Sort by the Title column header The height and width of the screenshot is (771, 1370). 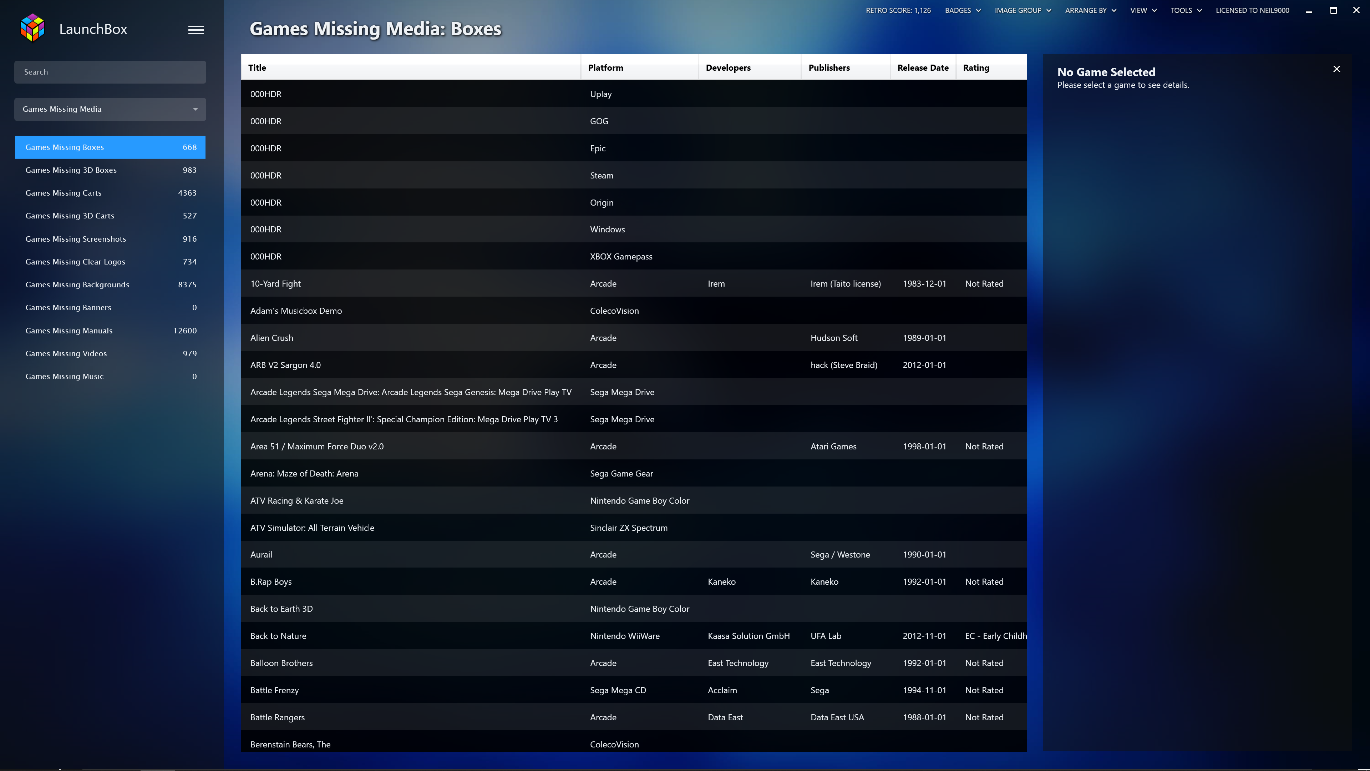[x=411, y=67]
